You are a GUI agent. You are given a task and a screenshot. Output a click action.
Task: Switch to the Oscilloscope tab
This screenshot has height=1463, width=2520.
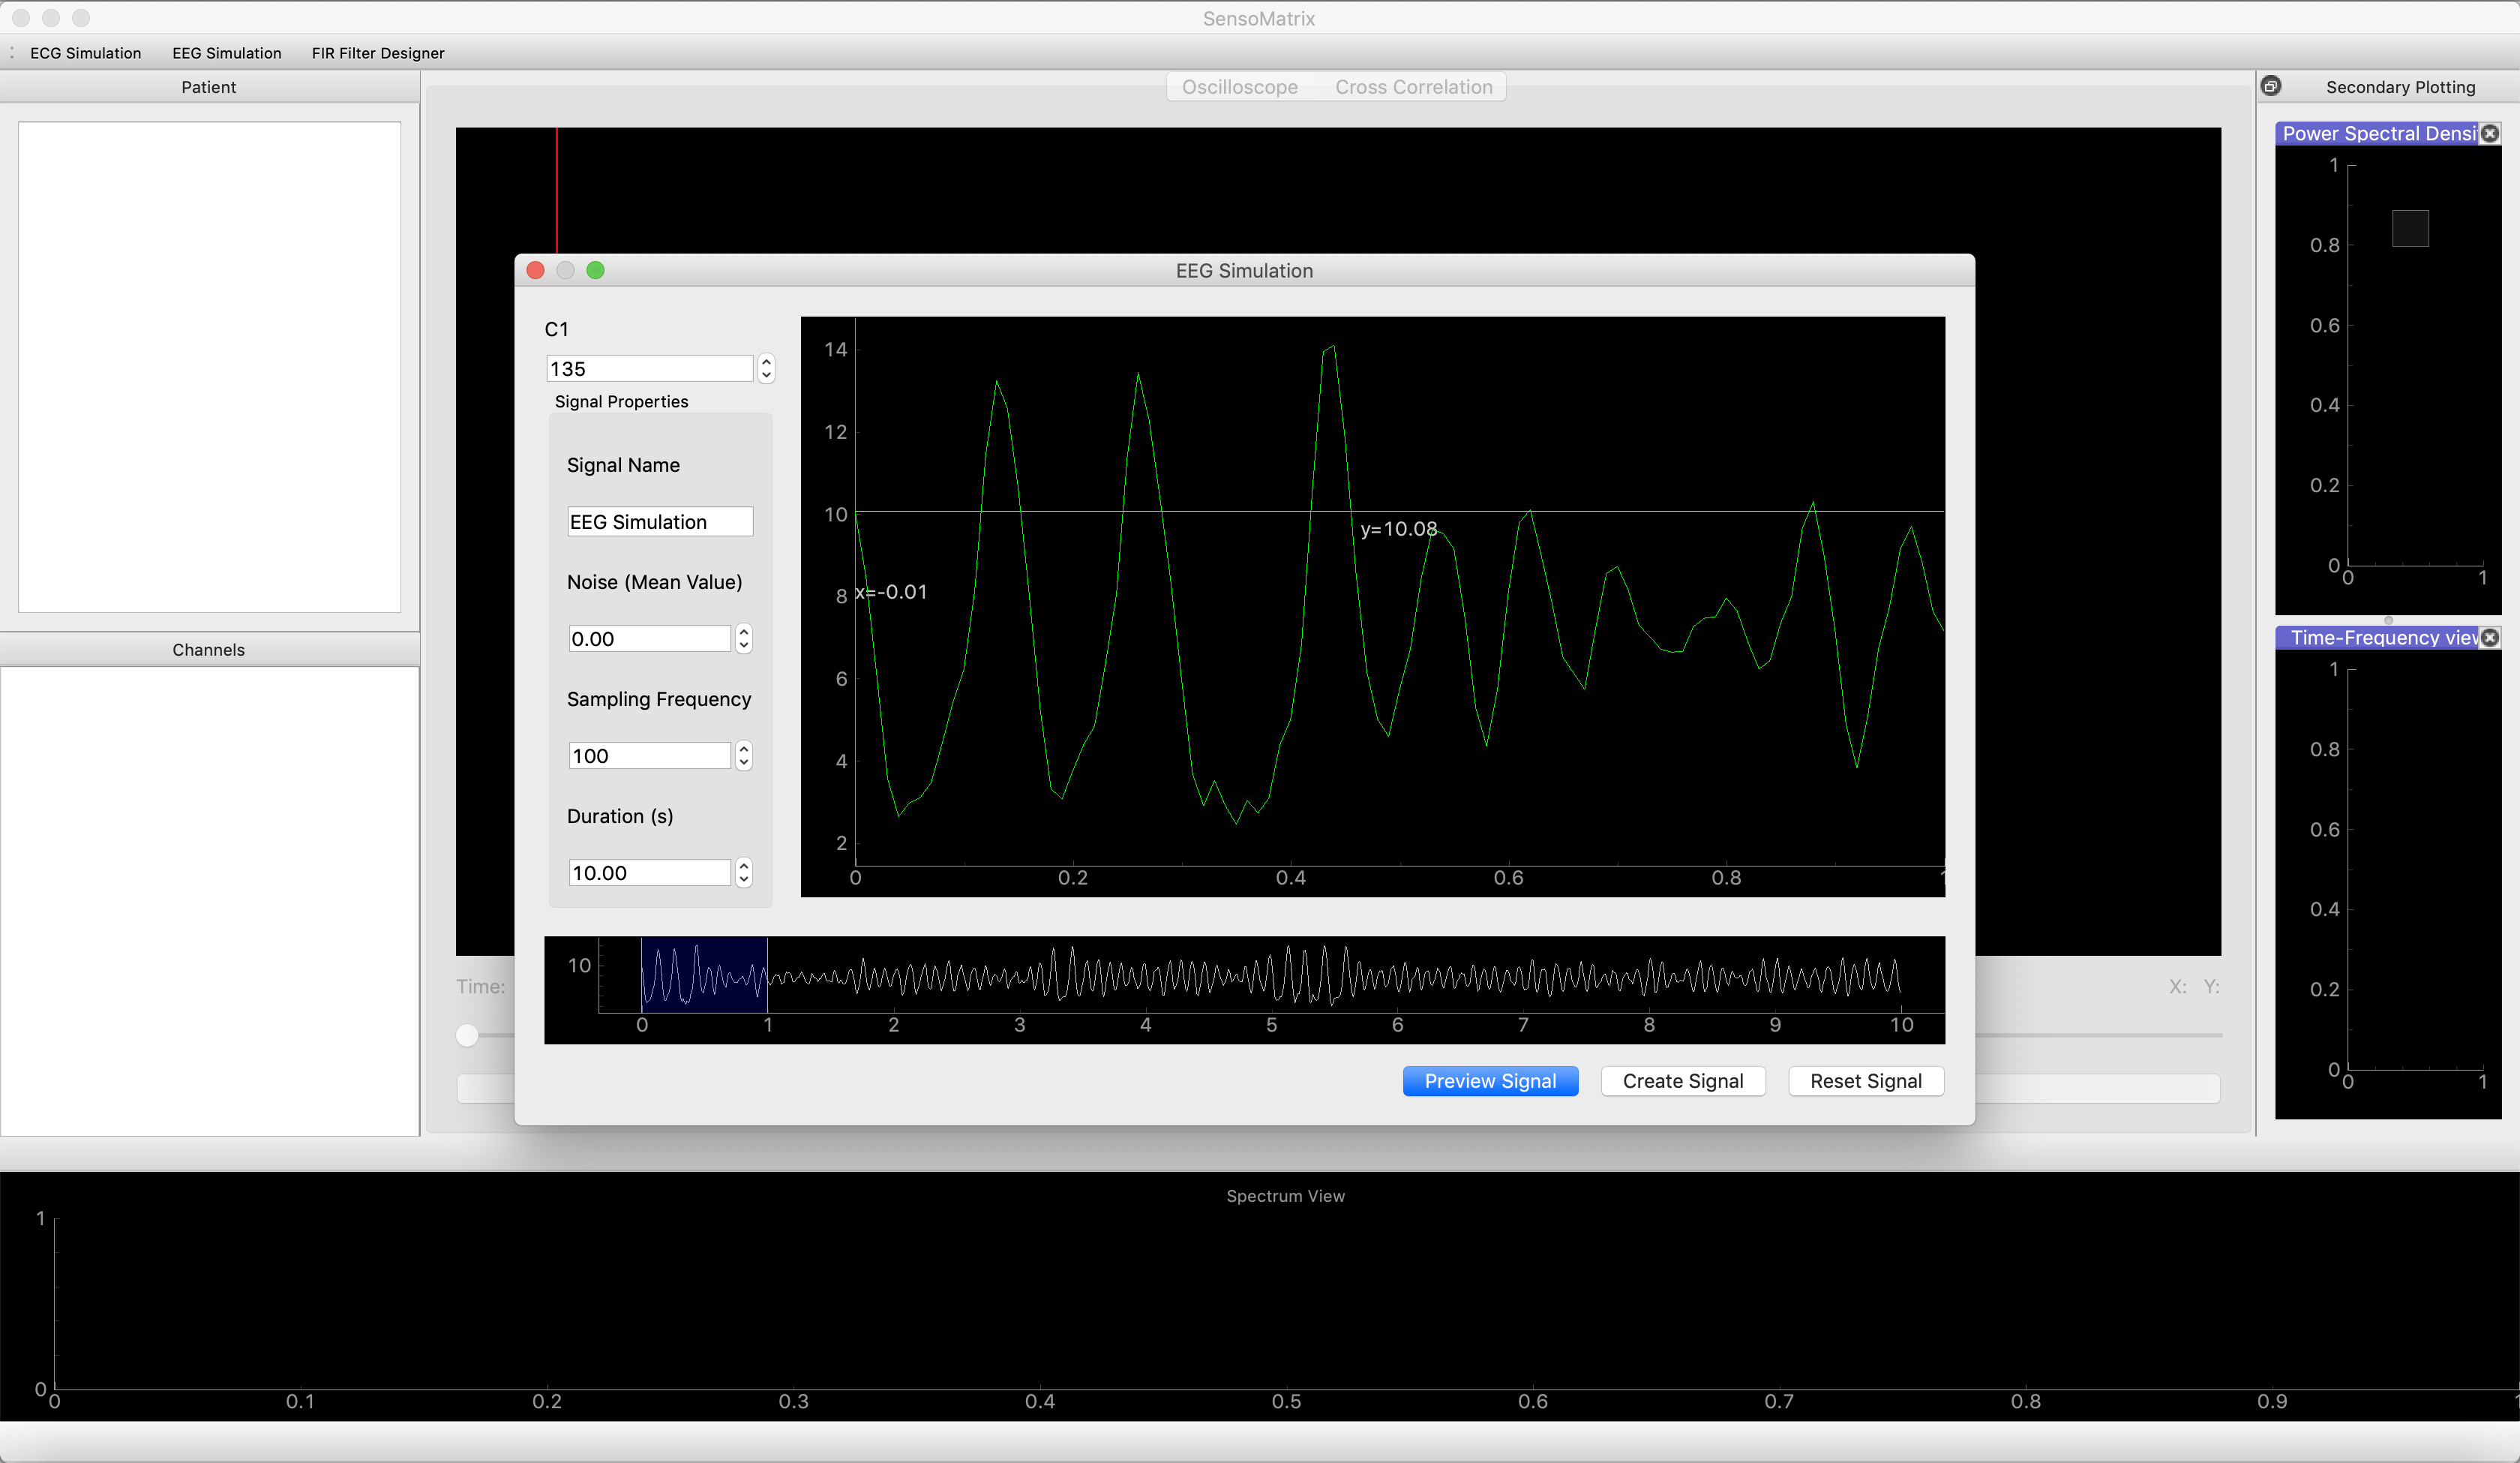coord(1240,87)
